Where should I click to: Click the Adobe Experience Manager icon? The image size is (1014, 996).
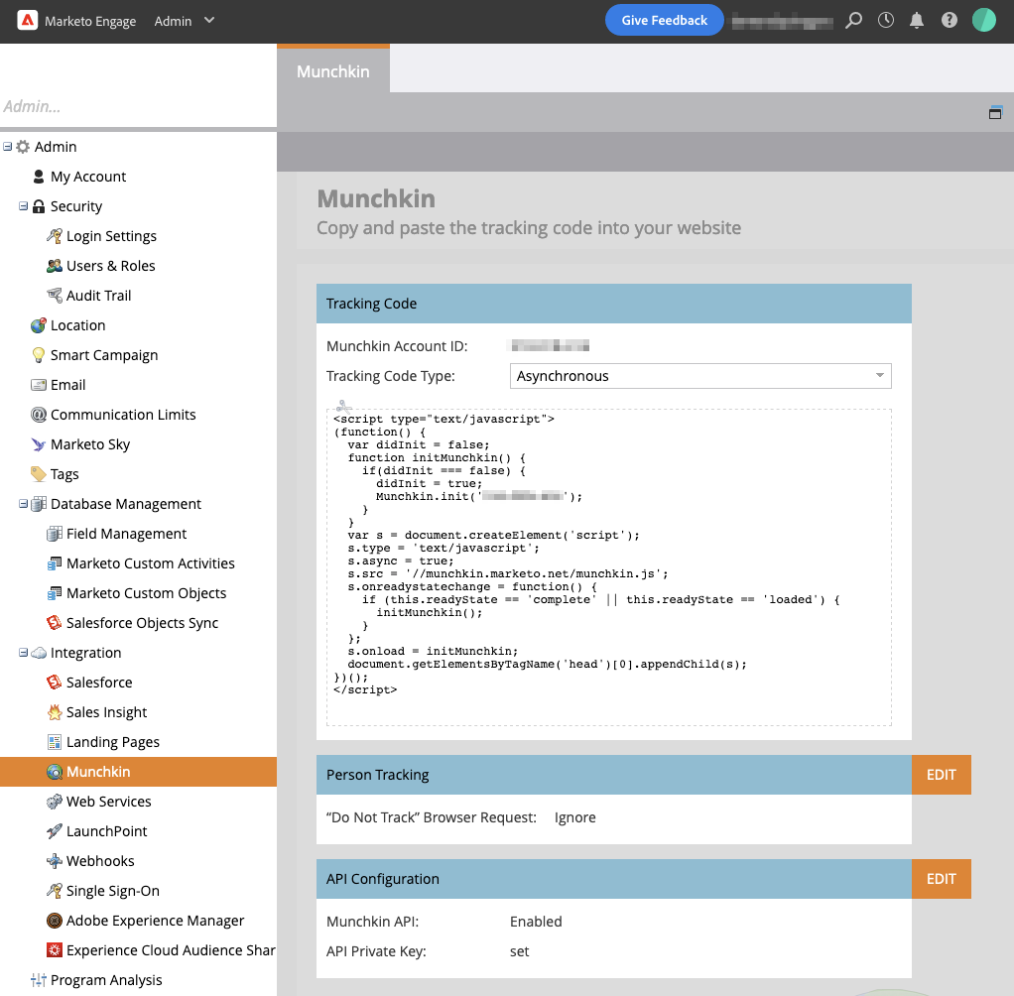[55, 921]
